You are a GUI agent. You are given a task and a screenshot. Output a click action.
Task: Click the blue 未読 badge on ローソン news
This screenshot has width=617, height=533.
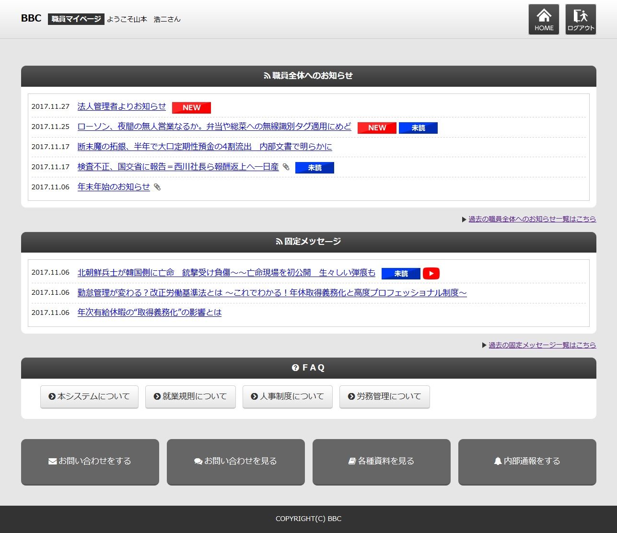pyautogui.click(x=418, y=127)
